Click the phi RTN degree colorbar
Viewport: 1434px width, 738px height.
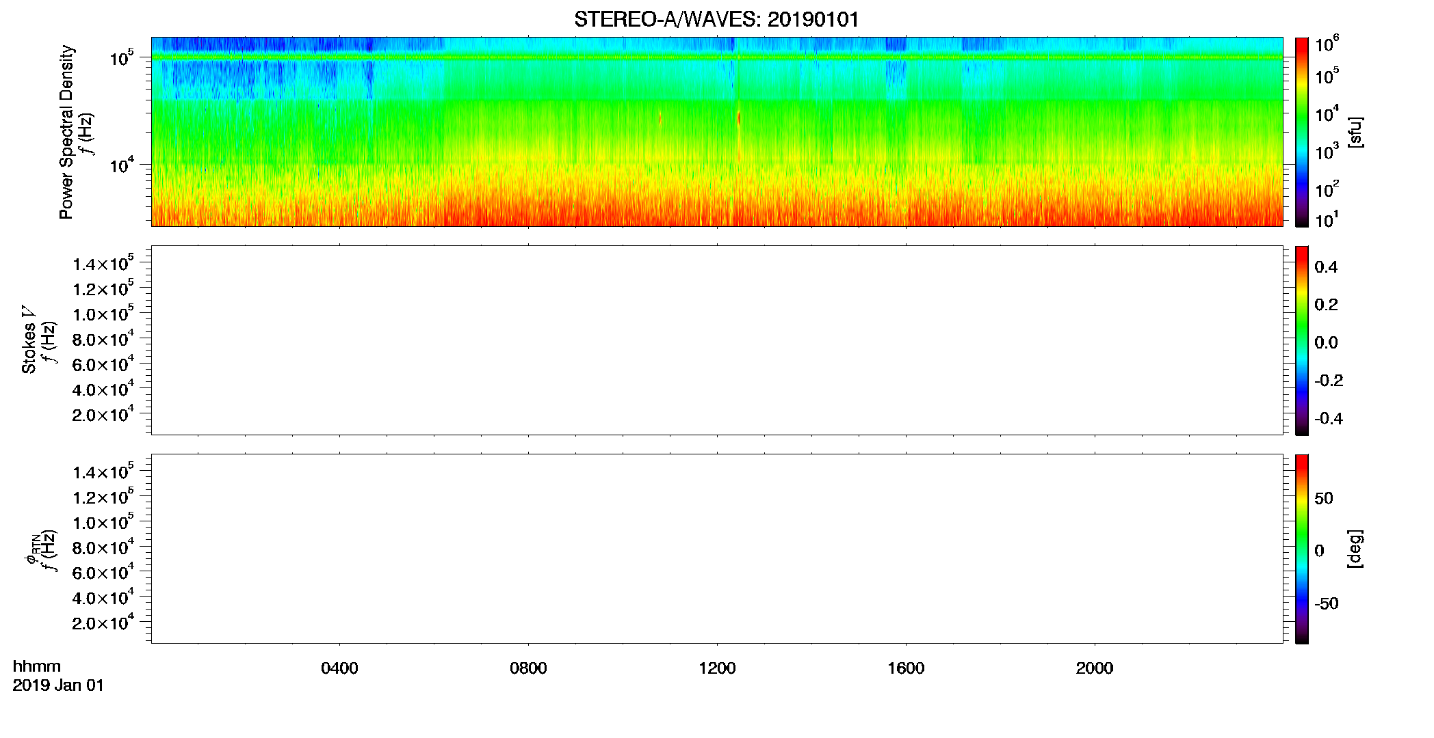coord(1302,549)
